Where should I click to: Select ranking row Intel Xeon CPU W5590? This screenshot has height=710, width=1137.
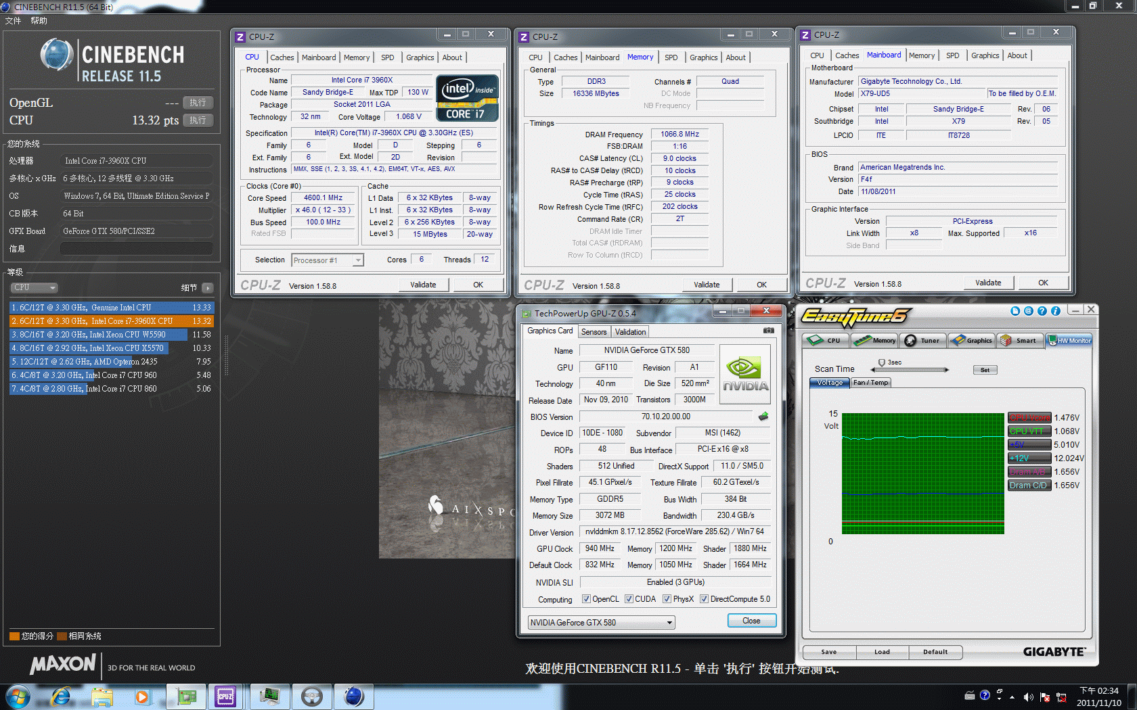pos(111,335)
